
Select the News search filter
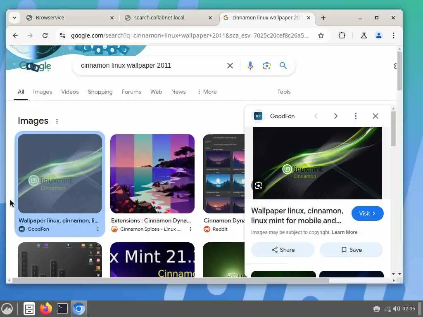[178, 92]
